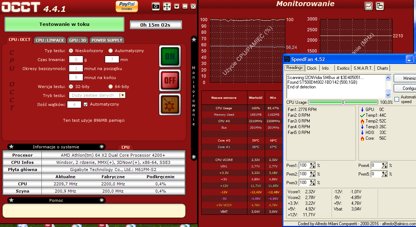Select the CPU tab in system information
This screenshot has width=416, height=227.
125,147
